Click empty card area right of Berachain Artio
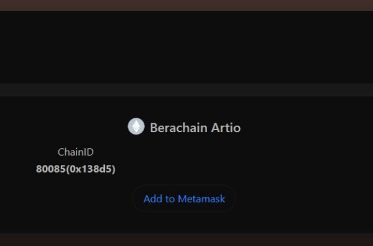This screenshot has width=373, height=246. click(307, 128)
